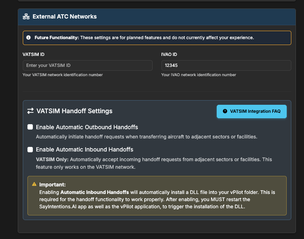
Task: Click the handoff arrows icon beside VATSIM Handoff Settings
Action: click(30, 111)
